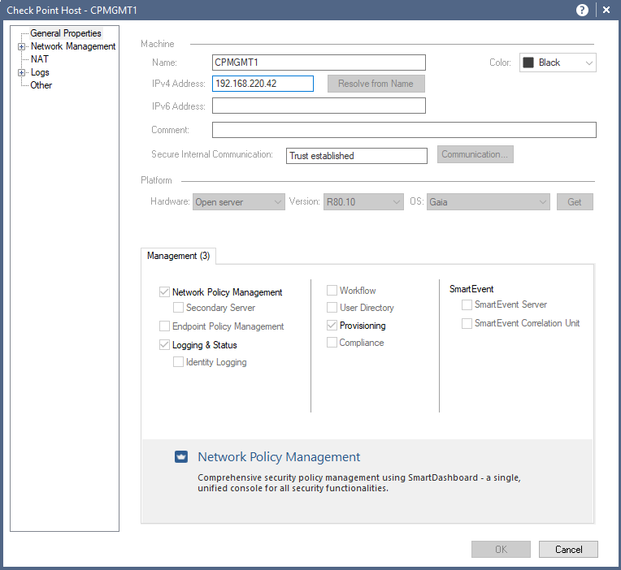621x570 pixels.
Task: Enable the SmartEvent Server checkbox
Action: 467,304
